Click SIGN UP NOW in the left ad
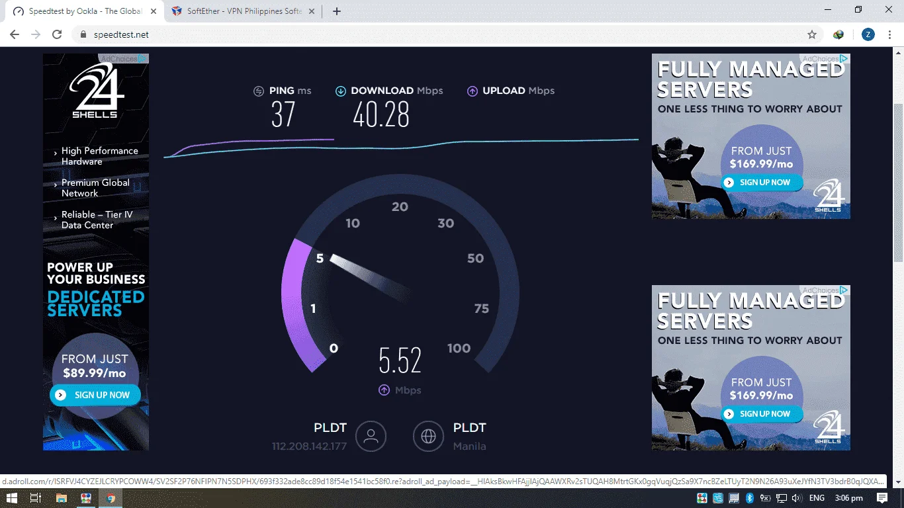Viewport: 904px width, 508px height. point(95,395)
